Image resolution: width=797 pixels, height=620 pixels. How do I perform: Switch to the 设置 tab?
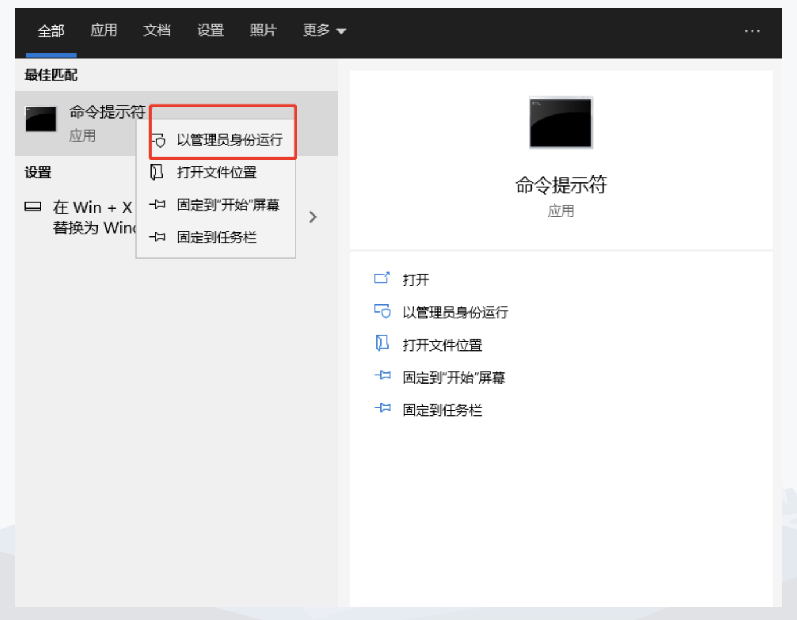click(210, 30)
